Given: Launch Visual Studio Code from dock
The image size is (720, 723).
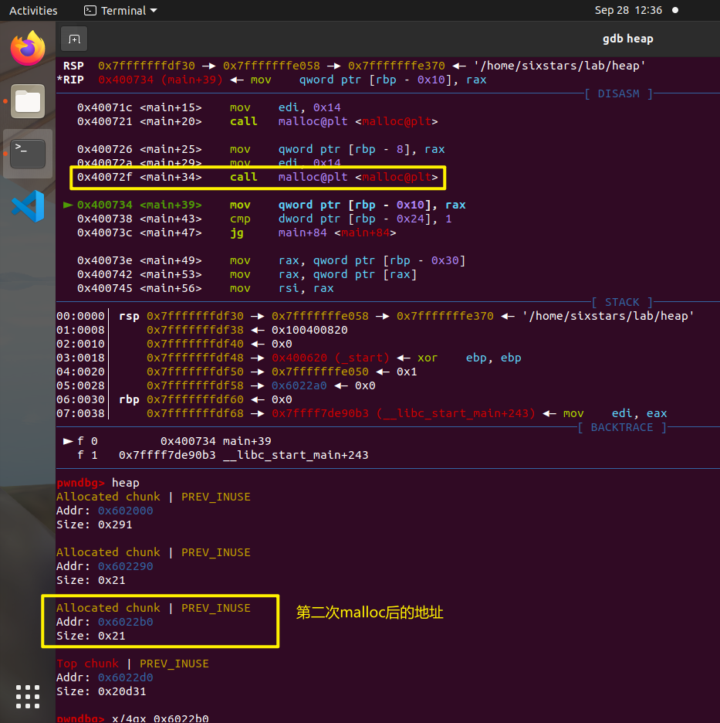Looking at the screenshot, I should tap(28, 206).
